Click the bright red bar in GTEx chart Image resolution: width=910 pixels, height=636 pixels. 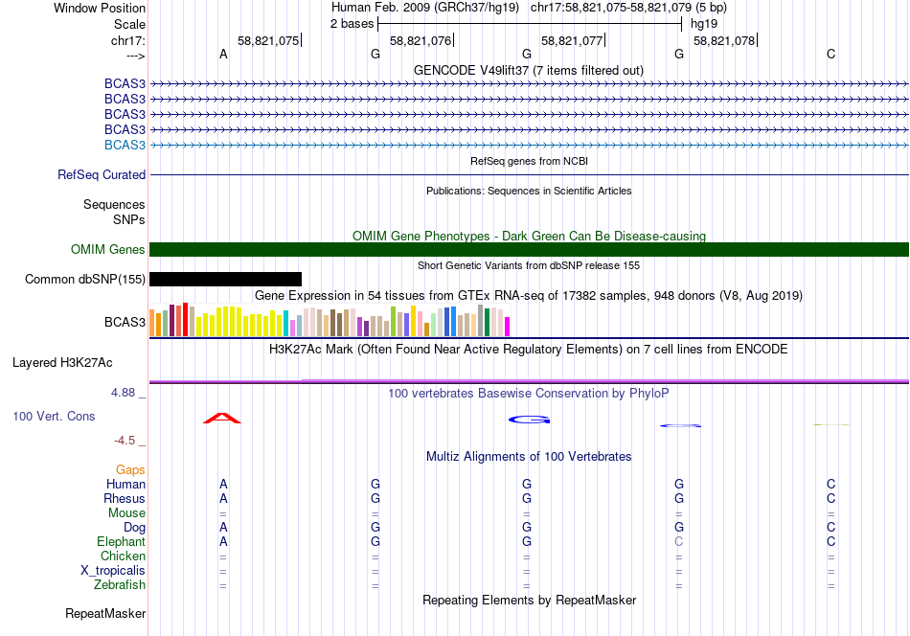pos(185,320)
